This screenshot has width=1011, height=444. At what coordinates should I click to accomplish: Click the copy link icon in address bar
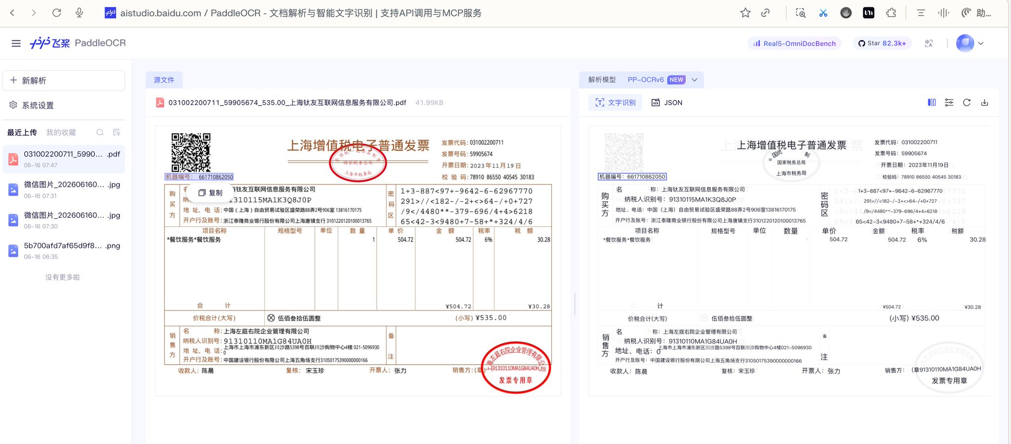click(x=765, y=13)
